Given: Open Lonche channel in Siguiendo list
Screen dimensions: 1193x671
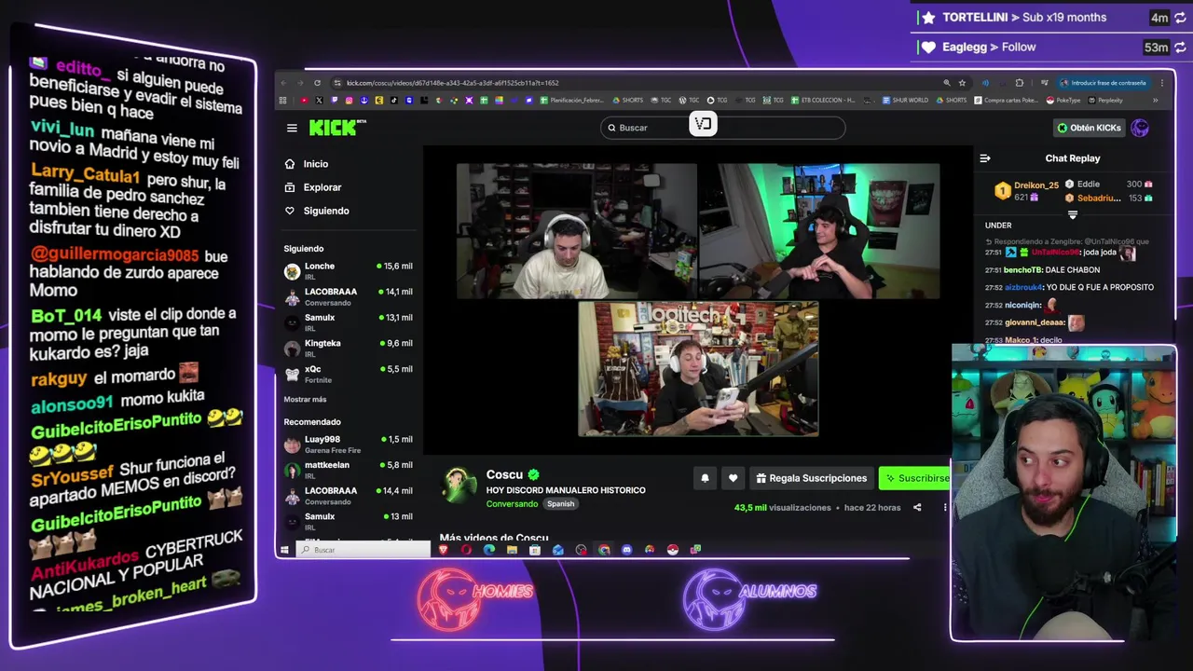Looking at the screenshot, I should (349, 270).
